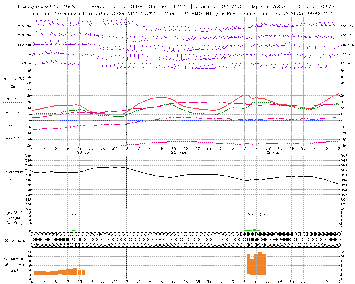Click the 22 мая date label
Image resolution: width=355 pixels, height=284 pixels.
pyautogui.click(x=273, y=152)
